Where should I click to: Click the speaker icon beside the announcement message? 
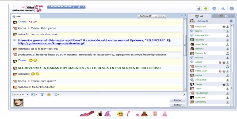15,40
